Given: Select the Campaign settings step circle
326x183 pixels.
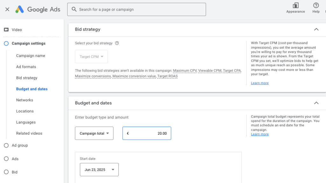Looking at the screenshot, I should (6, 44).
